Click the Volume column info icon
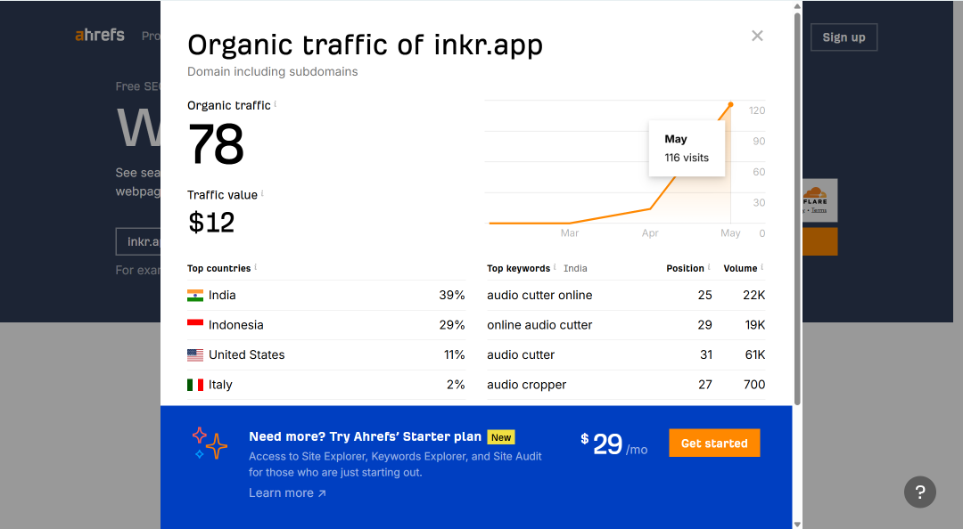 click(762, 267)
